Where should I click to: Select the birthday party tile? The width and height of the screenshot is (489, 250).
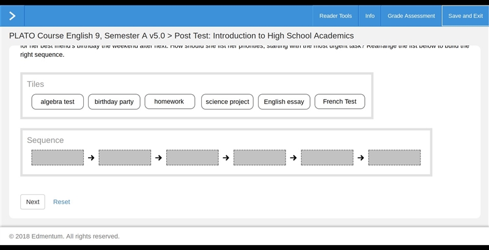[114, 101]
